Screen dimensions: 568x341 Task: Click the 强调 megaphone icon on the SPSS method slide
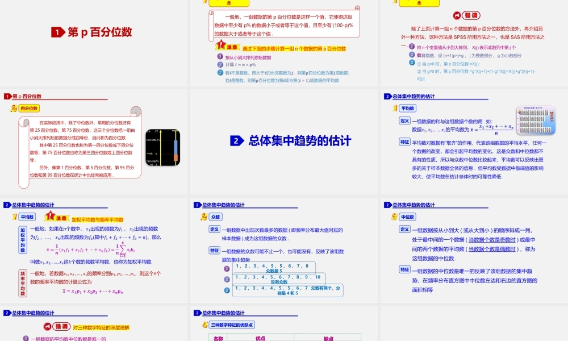456,15
